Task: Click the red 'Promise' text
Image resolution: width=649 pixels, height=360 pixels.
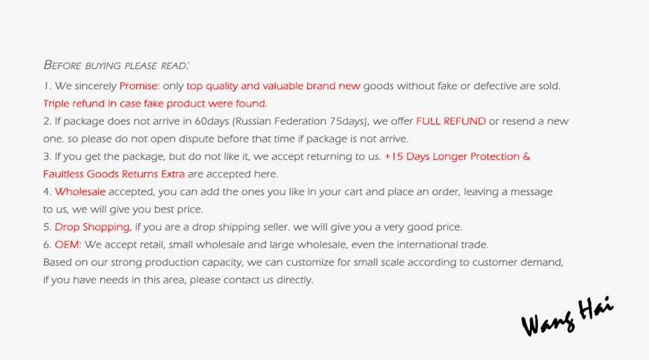Action: tap(138, 86)
